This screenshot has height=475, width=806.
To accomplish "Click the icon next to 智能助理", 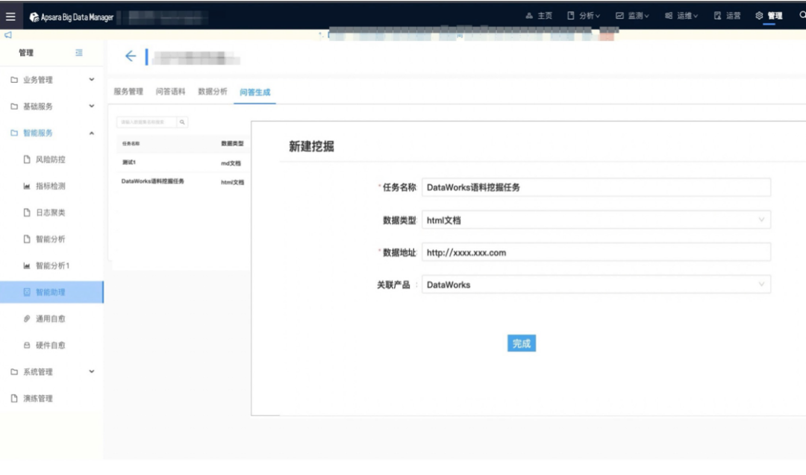I will [x=27, y=292].
